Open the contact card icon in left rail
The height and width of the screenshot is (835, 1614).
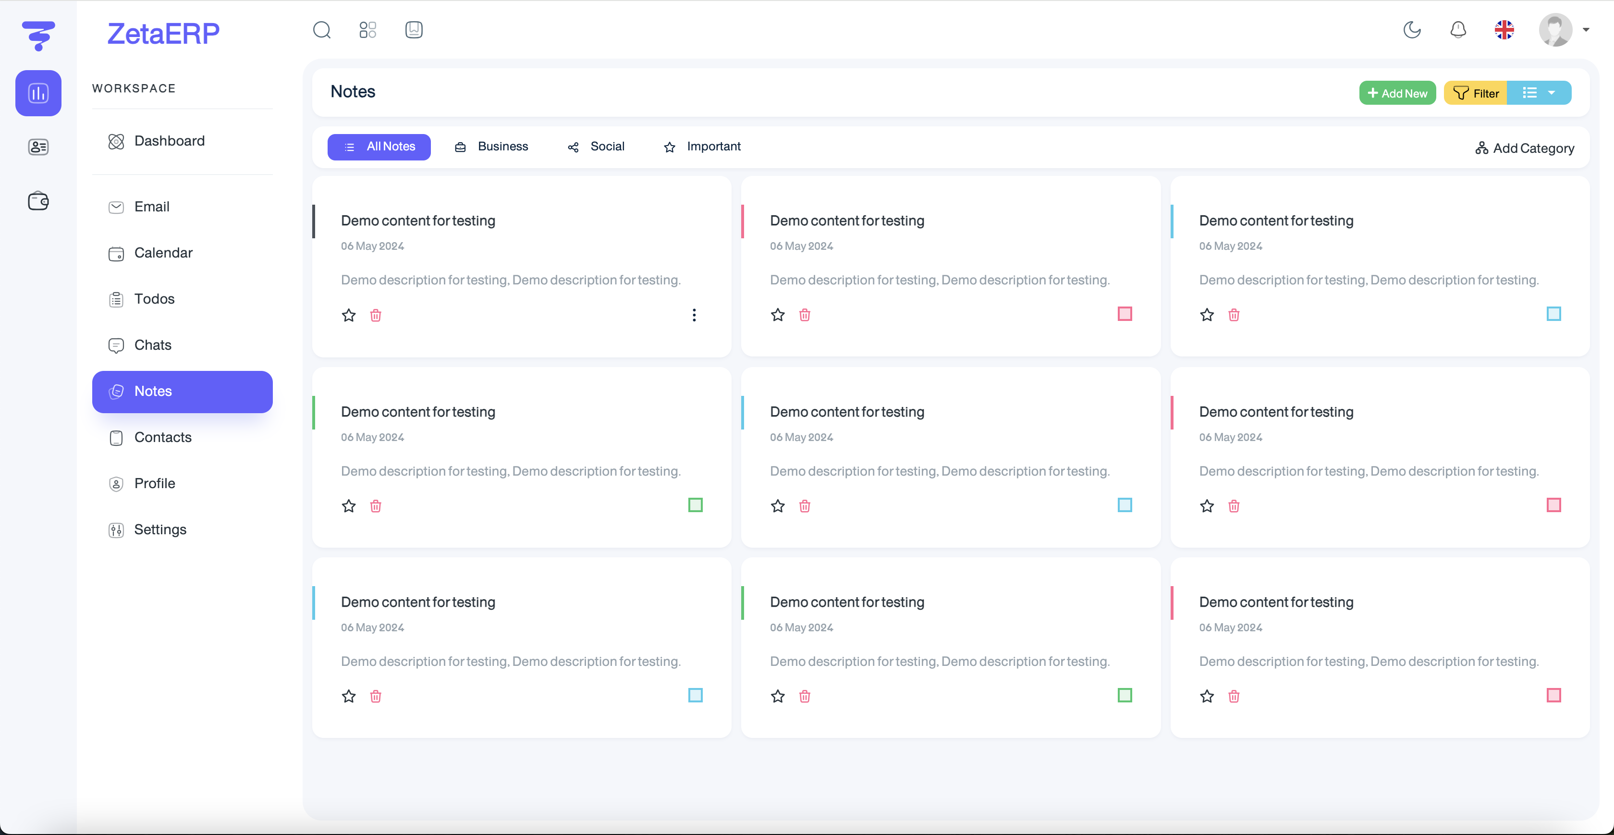[x=38, y=147]
